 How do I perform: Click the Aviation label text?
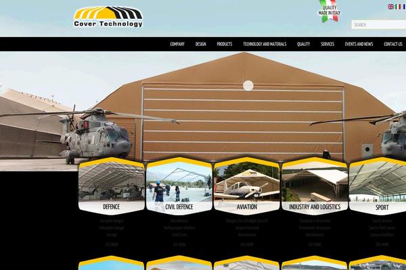(247, 207)
